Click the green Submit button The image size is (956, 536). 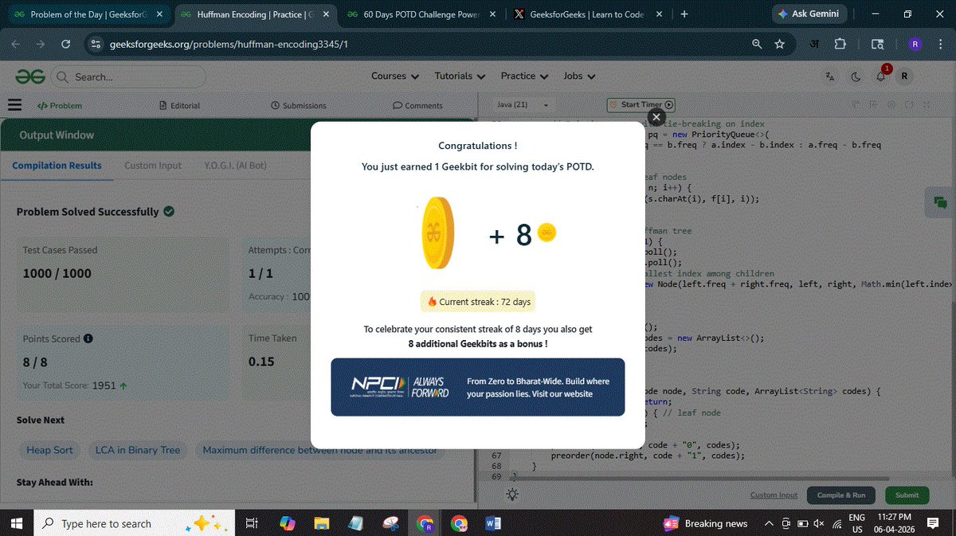(907, 495)
